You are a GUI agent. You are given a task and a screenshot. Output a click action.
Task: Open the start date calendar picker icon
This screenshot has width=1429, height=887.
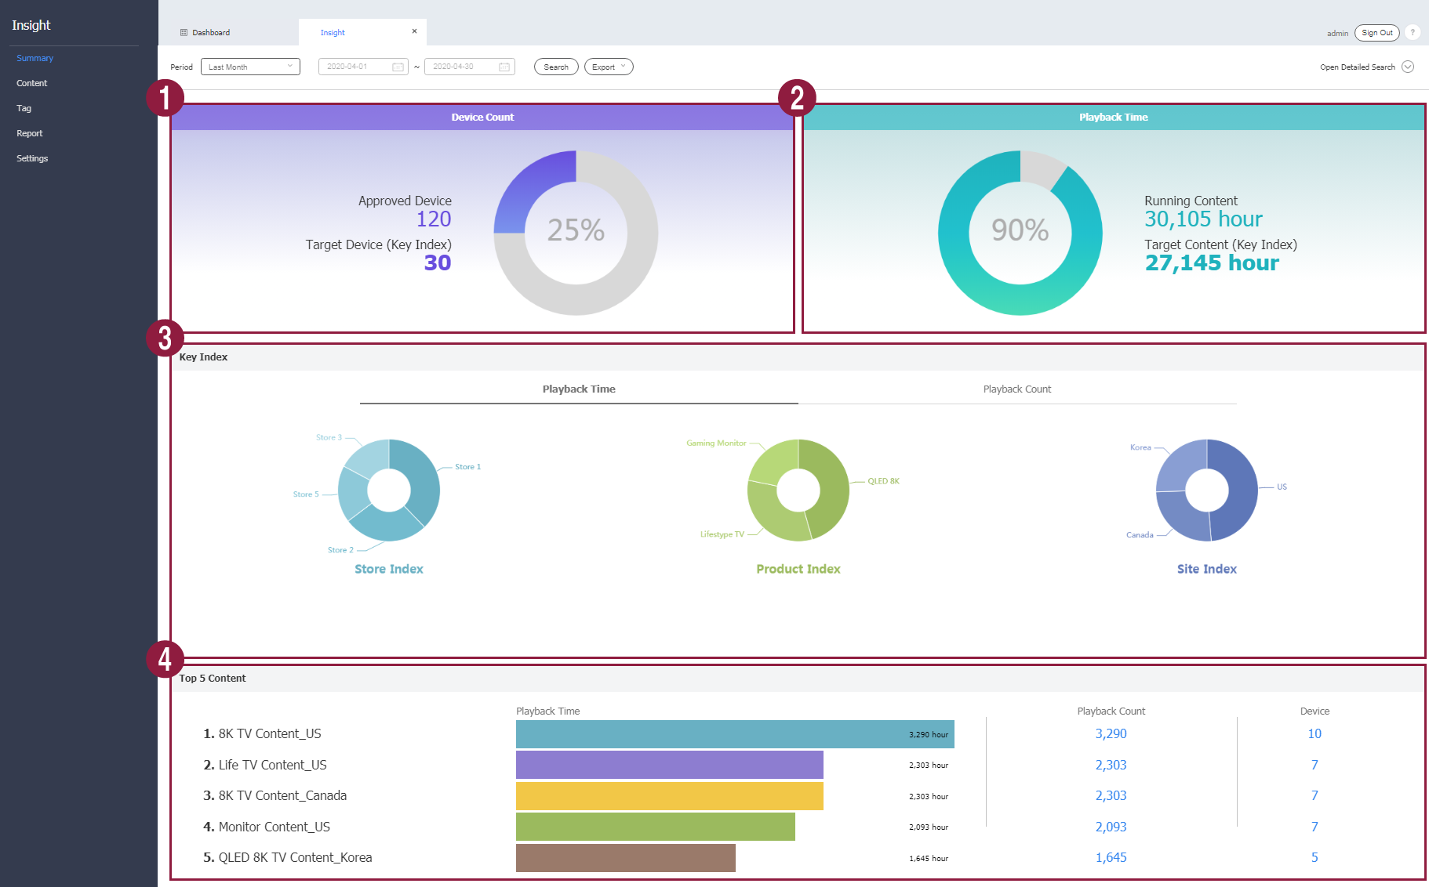398,67
